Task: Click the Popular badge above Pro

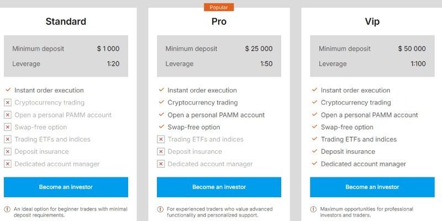Action: [x=219, y=7]
